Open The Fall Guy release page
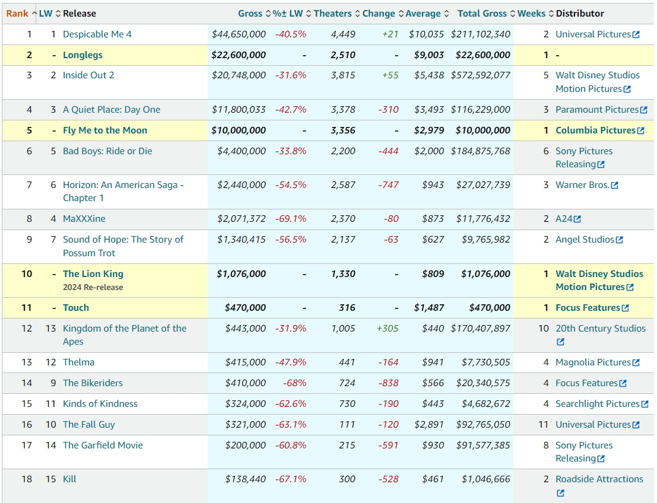Viewport: 657px width, 503px height. click(89, 425)
